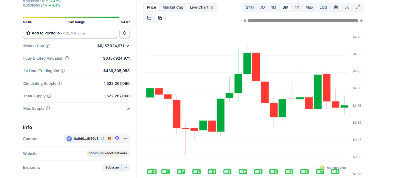Open 24 Hour Trading Vol info icon

click(x=63, y=71)
